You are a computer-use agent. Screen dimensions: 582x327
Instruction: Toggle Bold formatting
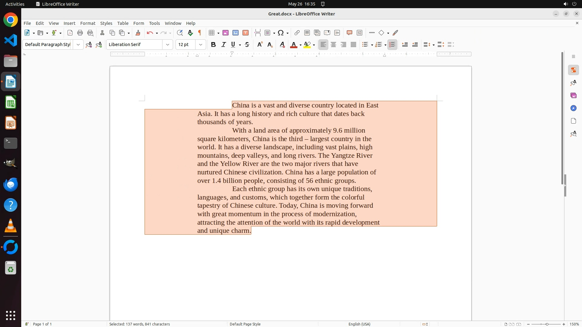click(213, 45)
